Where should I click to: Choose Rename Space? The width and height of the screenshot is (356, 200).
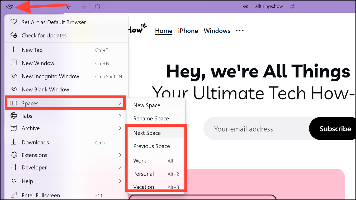[x=156, y=119]
